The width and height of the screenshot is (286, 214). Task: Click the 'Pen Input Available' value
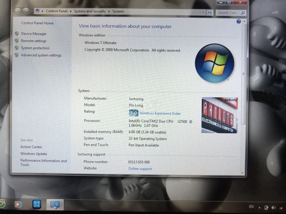point(144,145)
